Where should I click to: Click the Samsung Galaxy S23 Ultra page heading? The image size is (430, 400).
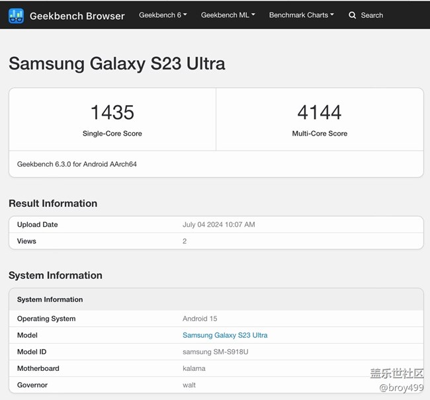coord(117,63)
